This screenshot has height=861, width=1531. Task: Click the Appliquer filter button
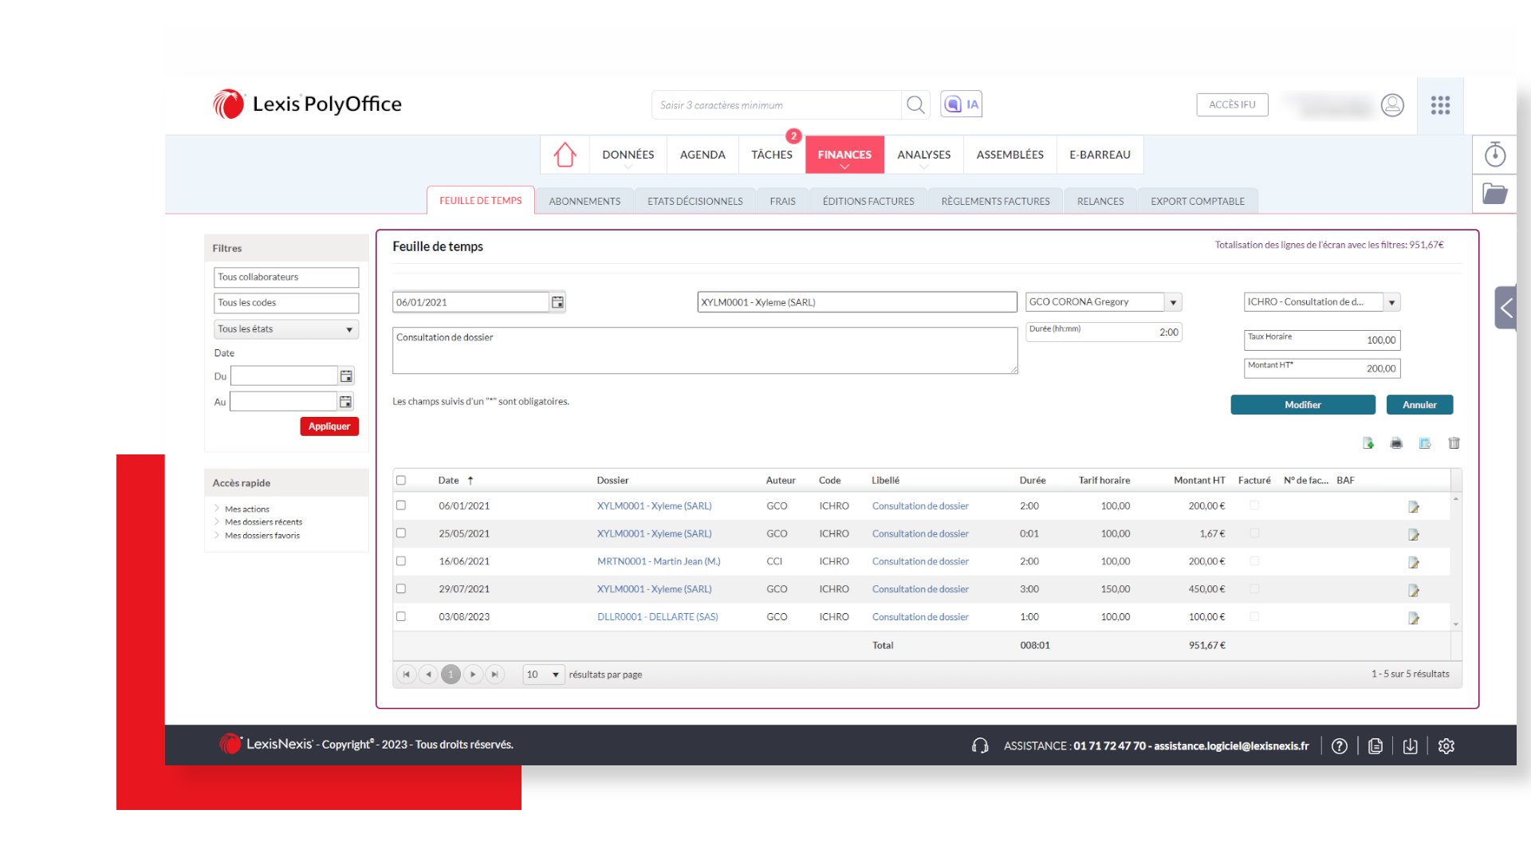pyautogui.click(x=329, y=427)
